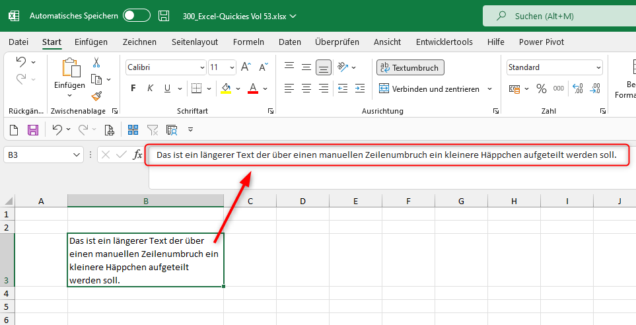
Task: Open the Zwischenablage dialog launcher
Action: (x=115, y=111)
